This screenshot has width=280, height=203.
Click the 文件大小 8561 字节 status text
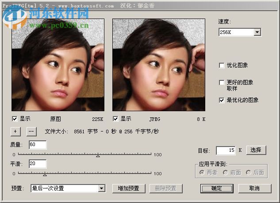click(102, 132)
